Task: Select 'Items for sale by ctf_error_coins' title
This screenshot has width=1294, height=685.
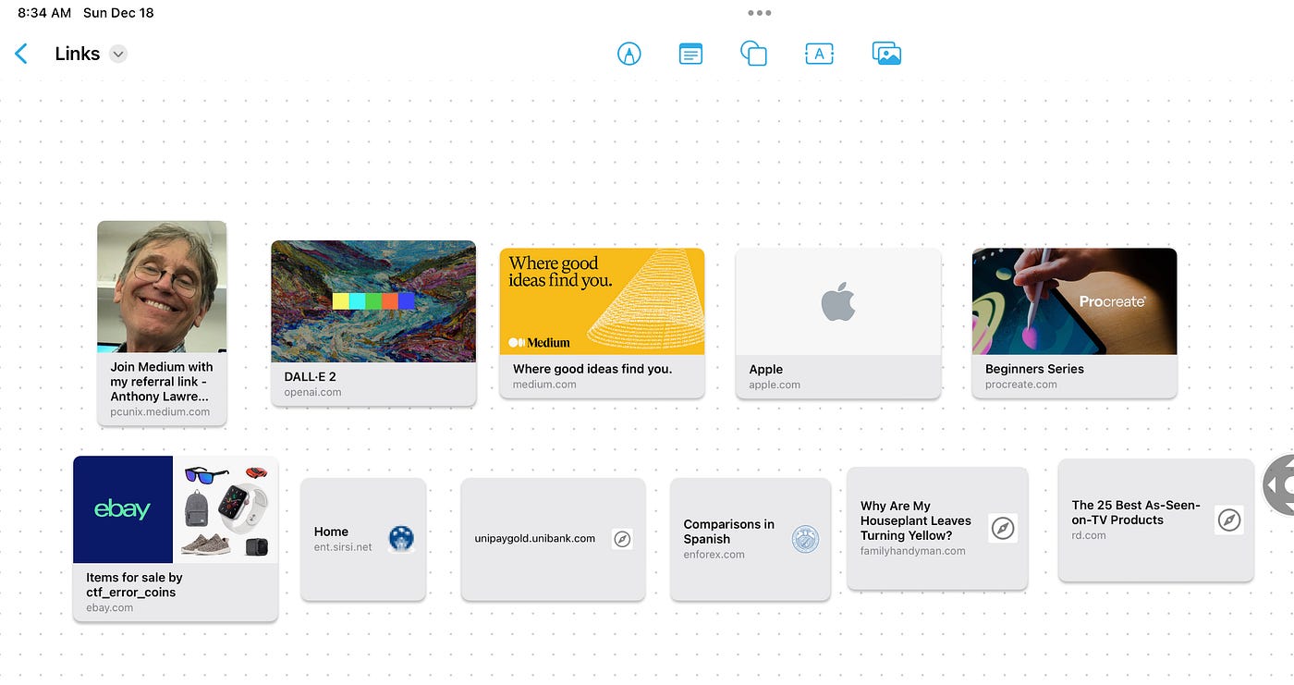Action: [x=134, y=585]
